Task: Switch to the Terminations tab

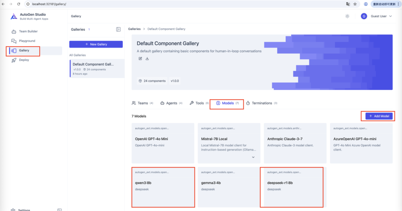Action: point(261,103)
